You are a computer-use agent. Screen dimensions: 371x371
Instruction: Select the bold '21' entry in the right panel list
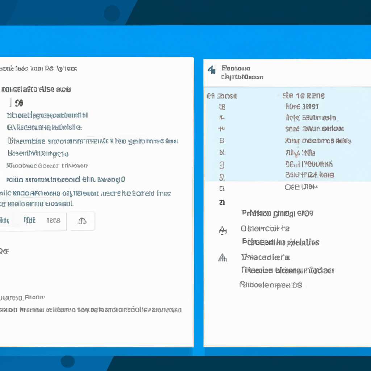(x=222, y=202)
